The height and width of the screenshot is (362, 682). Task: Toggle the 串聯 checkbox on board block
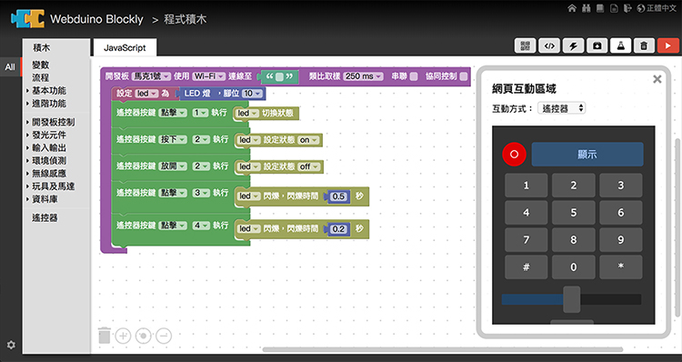(x=414, y=76)
